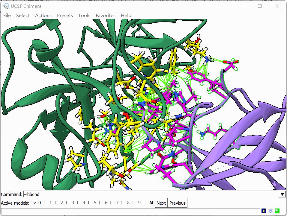
Task: Click the UCSF Chimera title bar logo
Action: pos(6,6)
